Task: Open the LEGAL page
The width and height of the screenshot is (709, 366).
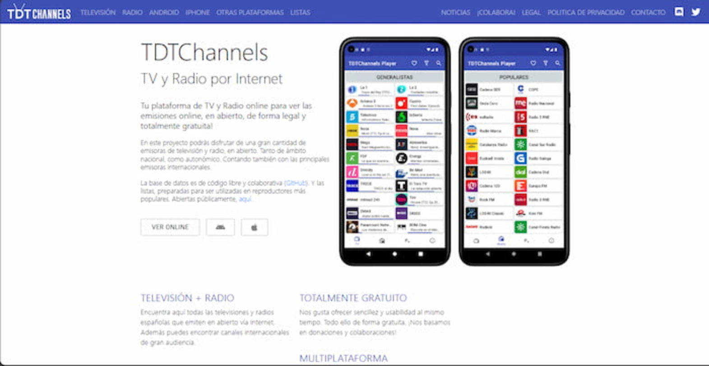Action: (x=531, y=12)
